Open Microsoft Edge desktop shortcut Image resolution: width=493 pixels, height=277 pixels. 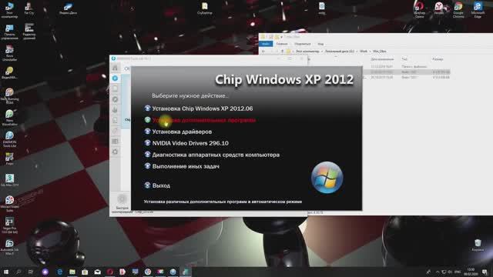coord(478,10)
